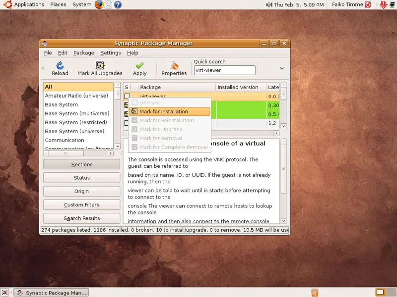The image size is (397, 297).
Task: Open the Help menu in Synaptic
Action: (x=132, y=53)
